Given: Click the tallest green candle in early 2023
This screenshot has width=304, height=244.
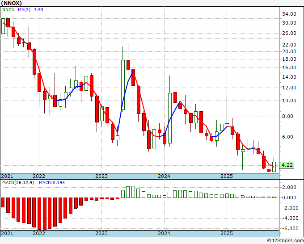Looking at the screenshot, I should 123,85.
